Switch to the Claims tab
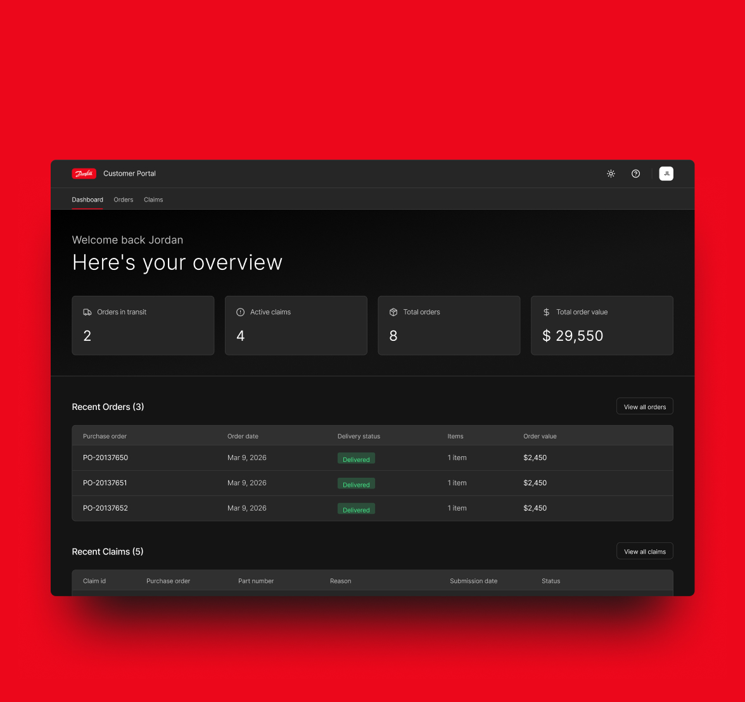This screenshot has width=745, height=702. (153, 200)
